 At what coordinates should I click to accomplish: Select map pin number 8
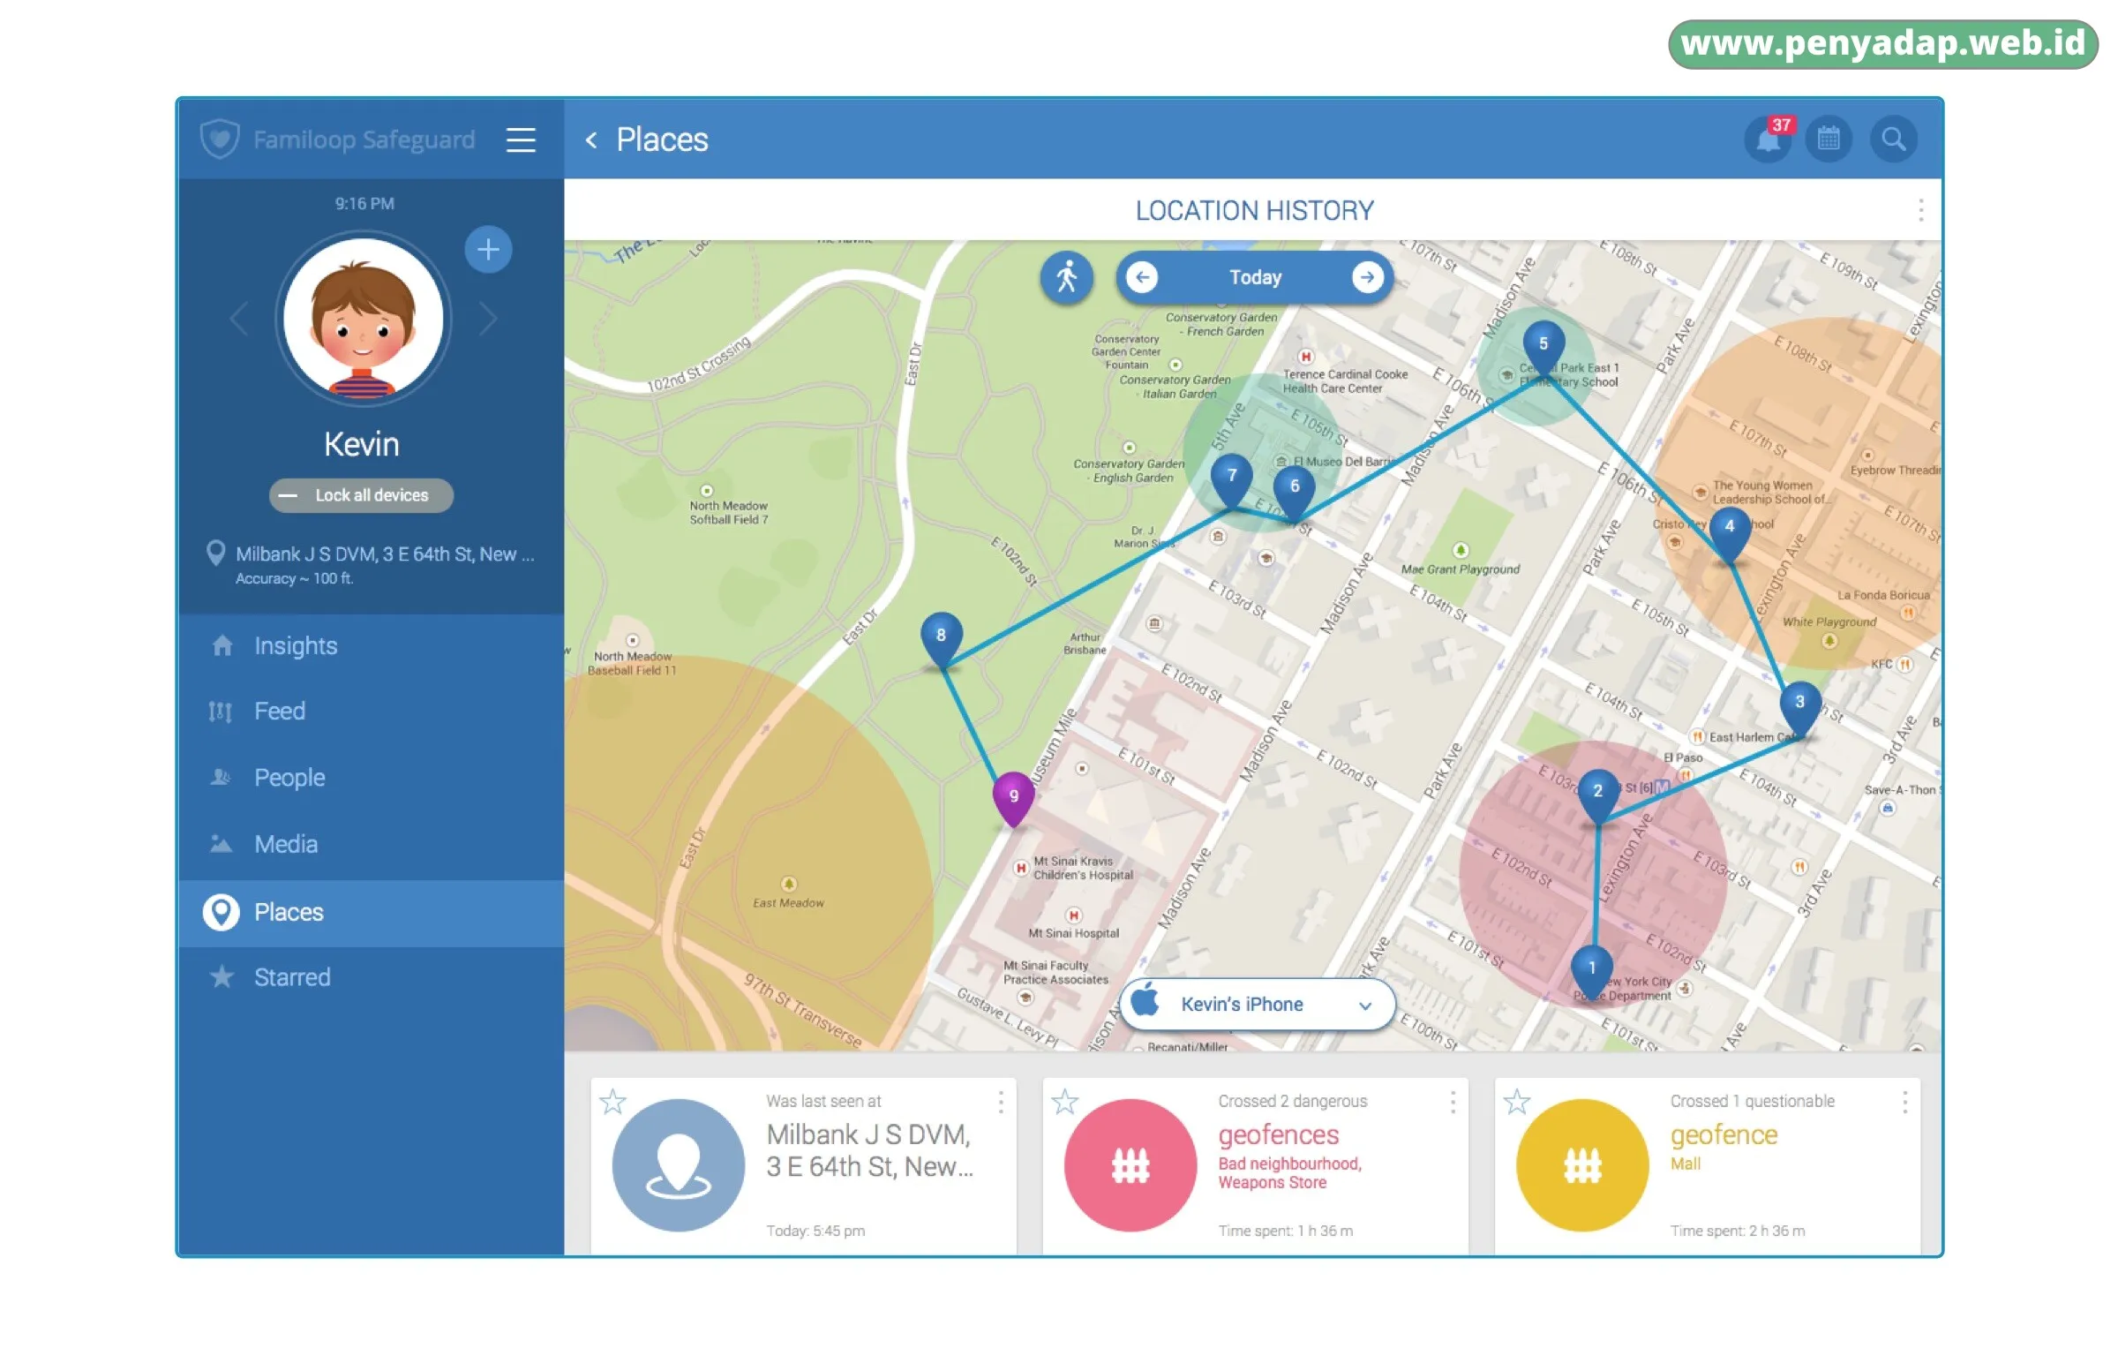[x=941, y=640]
